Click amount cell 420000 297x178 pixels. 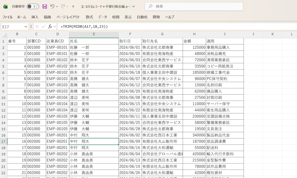point(194,154)
